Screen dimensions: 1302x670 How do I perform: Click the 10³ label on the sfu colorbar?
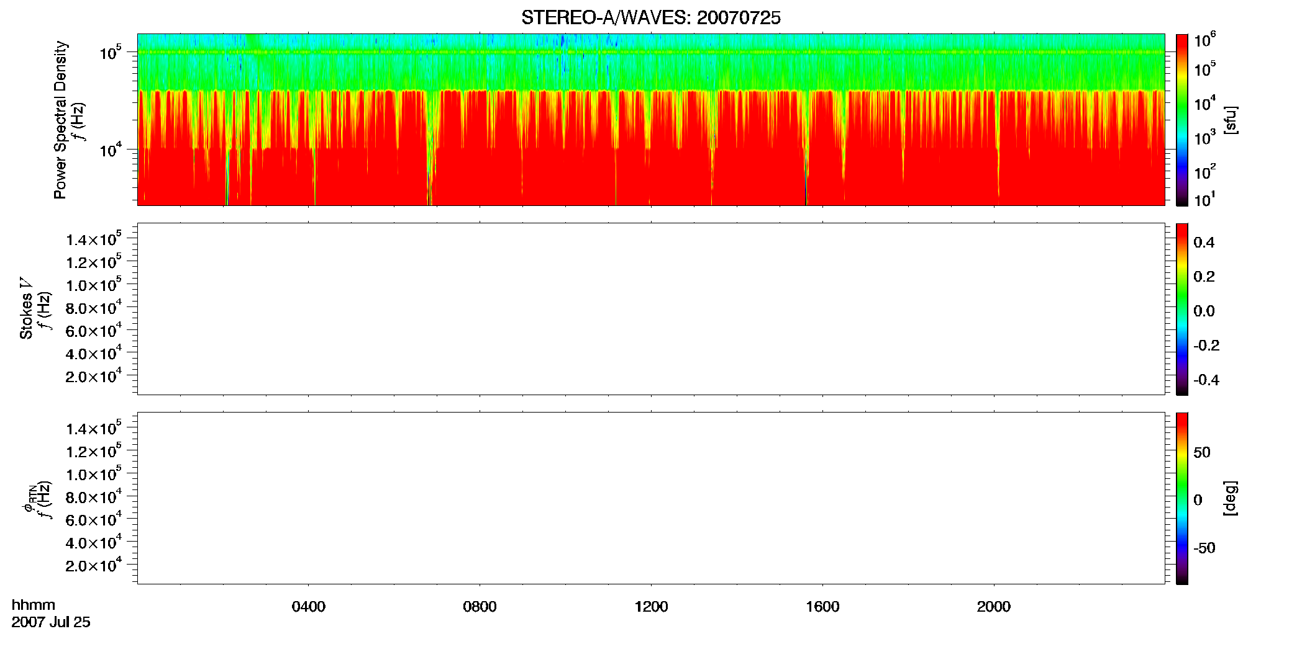pos(1204,138)
